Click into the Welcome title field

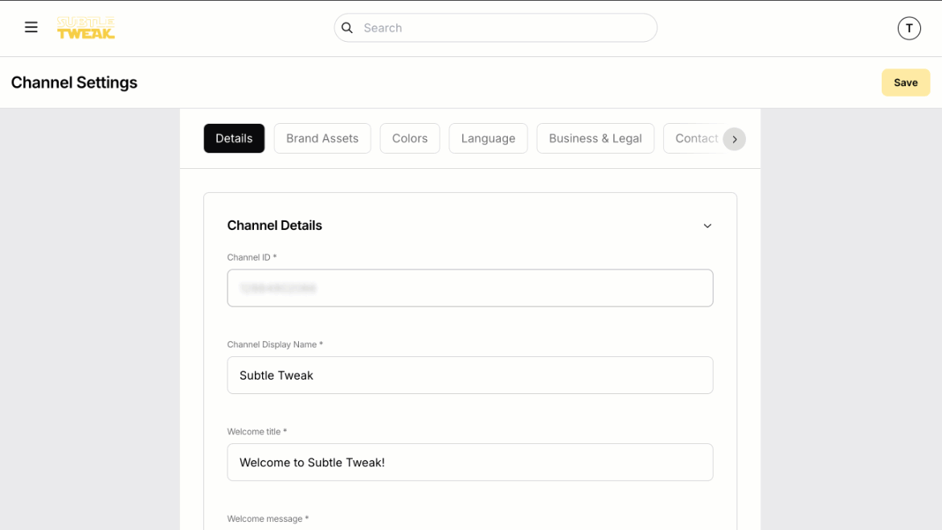(x=470, y=462)
